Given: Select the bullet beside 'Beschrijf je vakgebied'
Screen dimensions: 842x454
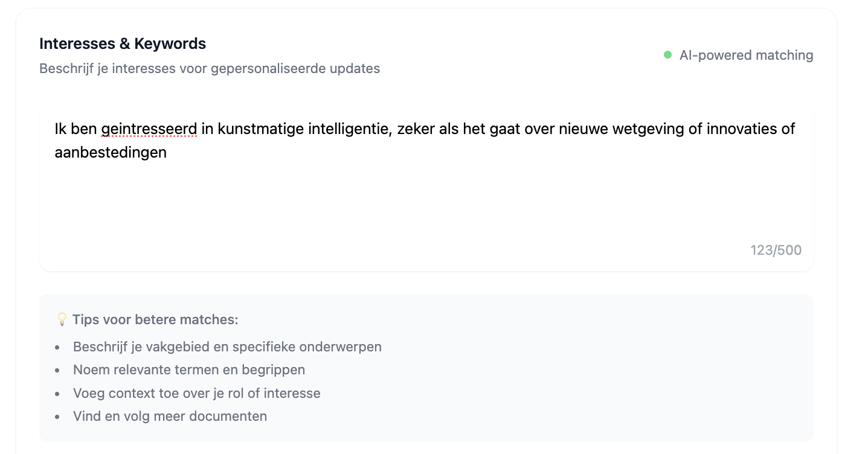Looking at the screenshot, I should pyautogui.click(x=58, y=347).
